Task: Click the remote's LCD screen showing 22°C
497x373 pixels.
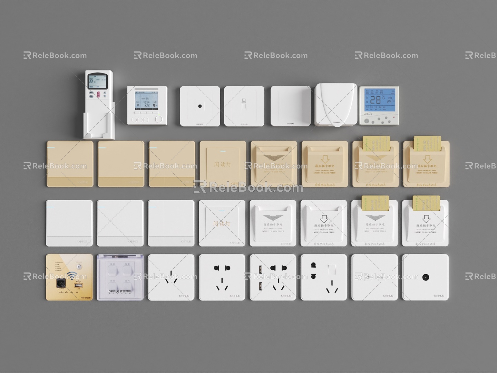Action: [x=97, y=82]
